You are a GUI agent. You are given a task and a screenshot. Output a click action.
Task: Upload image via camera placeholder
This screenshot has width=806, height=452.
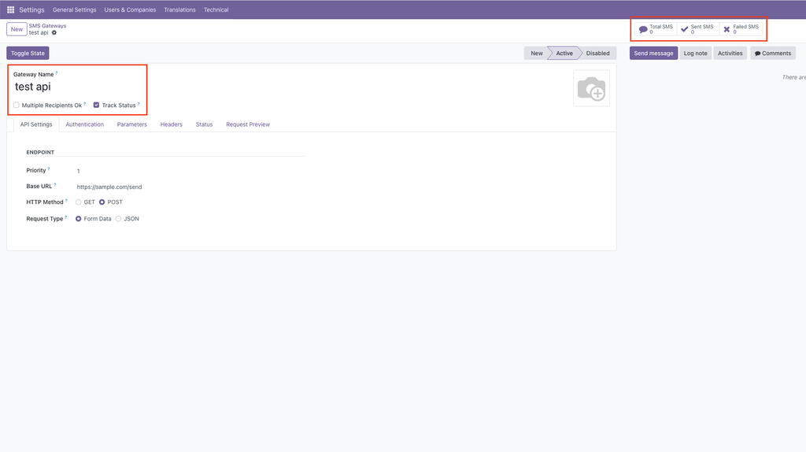click(591, 88)
